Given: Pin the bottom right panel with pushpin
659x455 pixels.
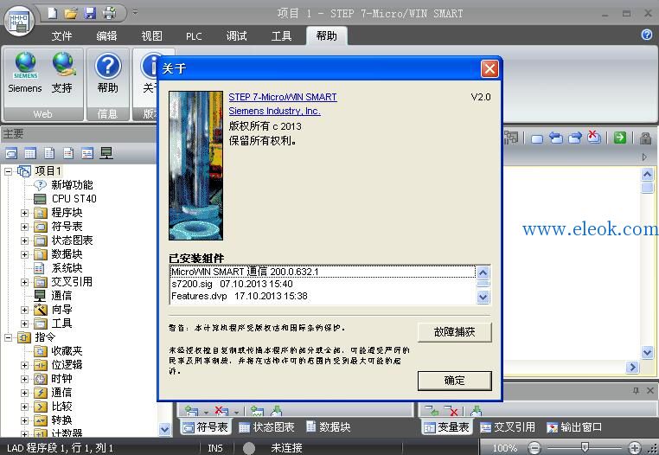Looking at the screenshot, I should (636, 391).
